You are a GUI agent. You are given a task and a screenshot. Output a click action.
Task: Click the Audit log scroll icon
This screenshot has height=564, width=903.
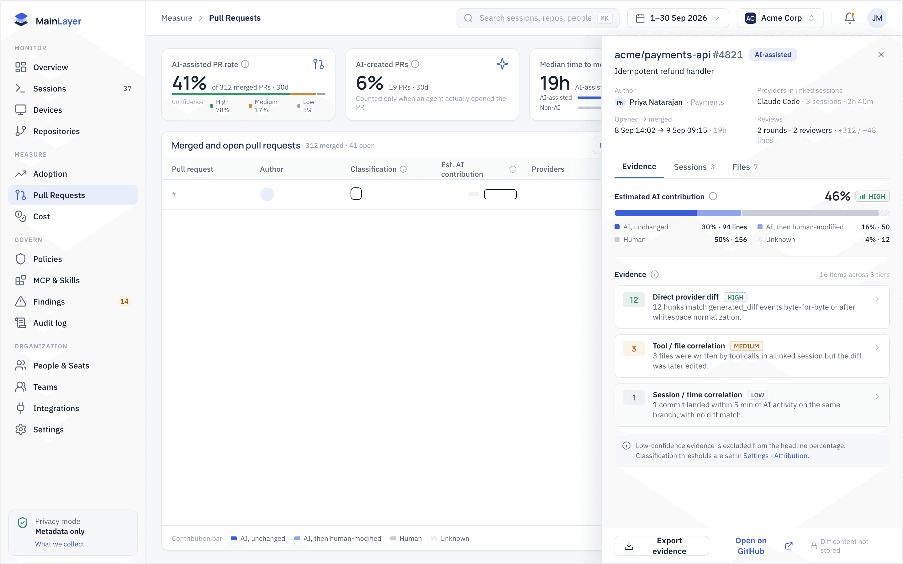[20, 323]
